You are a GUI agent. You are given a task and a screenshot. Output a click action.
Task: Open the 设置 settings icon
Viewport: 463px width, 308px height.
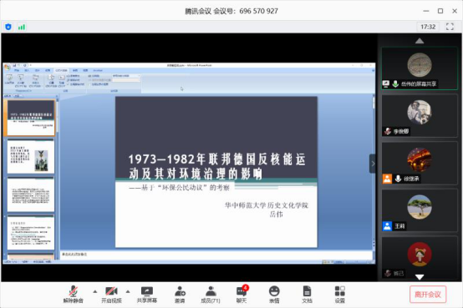[x=340, y=294]
